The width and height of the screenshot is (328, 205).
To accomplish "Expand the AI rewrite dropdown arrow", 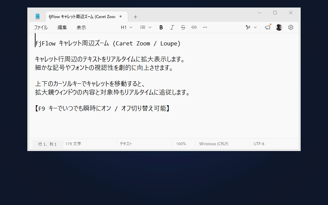I will (x=255, y=27).
